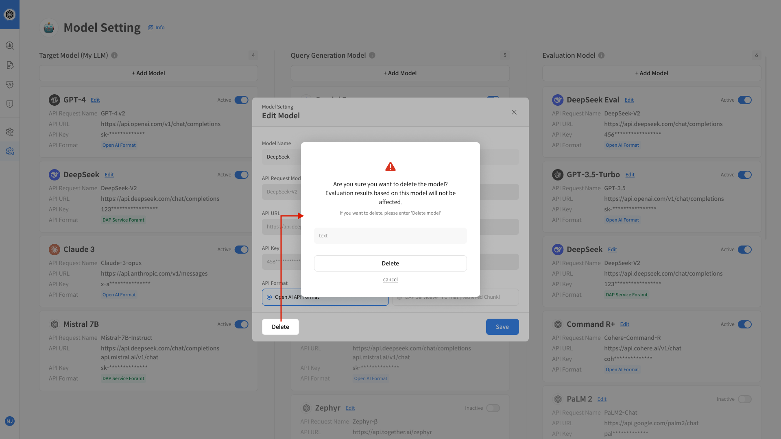Screen dimensions: 781x439
Task: Click the PaLM 2 logo icon
Action: tap(558, 399)
